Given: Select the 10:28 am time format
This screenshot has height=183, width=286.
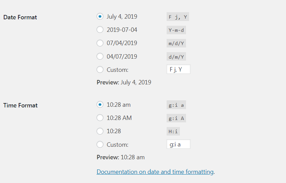Looking at the screenshot, I should pos(100,105).
